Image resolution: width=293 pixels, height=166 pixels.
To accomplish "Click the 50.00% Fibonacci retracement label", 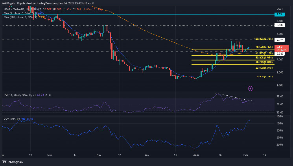I will pyautogui.click(x=262, y=58).
